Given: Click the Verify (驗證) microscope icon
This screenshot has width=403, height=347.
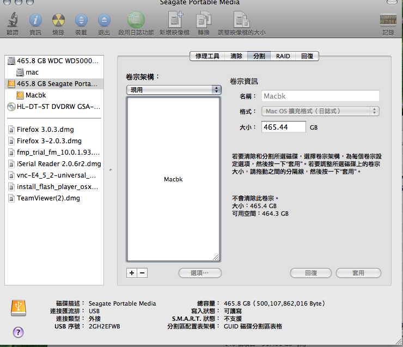Looking at the screenshot, I should coord(13,20).
